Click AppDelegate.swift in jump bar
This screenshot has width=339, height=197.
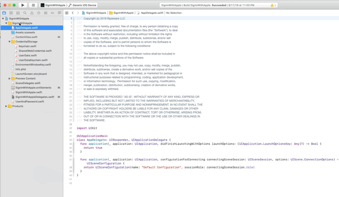(x=150, y=13)
